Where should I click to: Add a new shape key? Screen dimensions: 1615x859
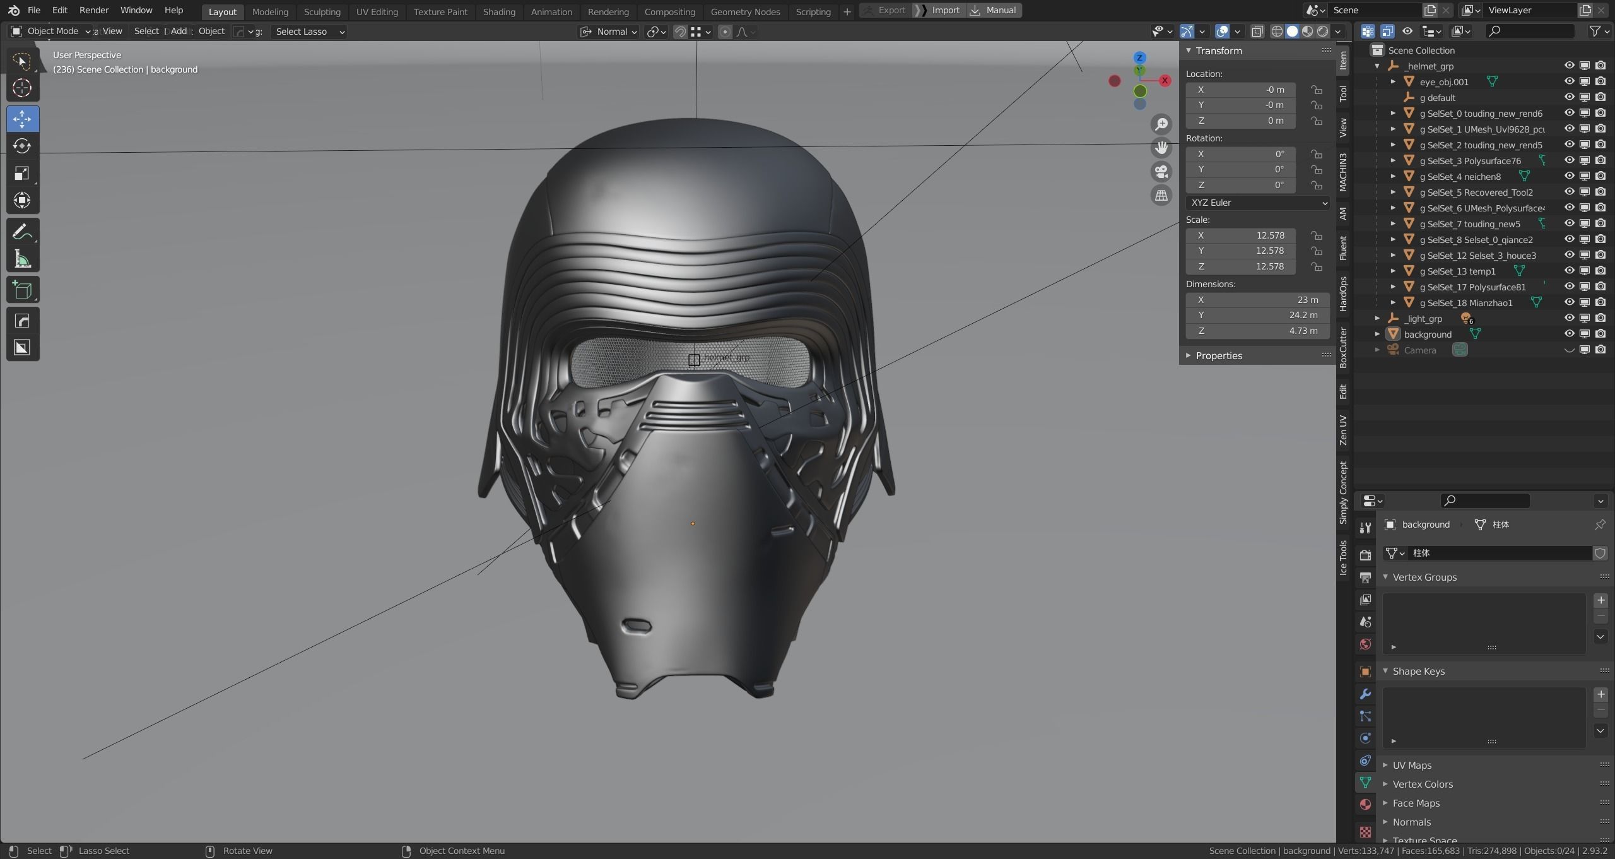(1600, 694)
